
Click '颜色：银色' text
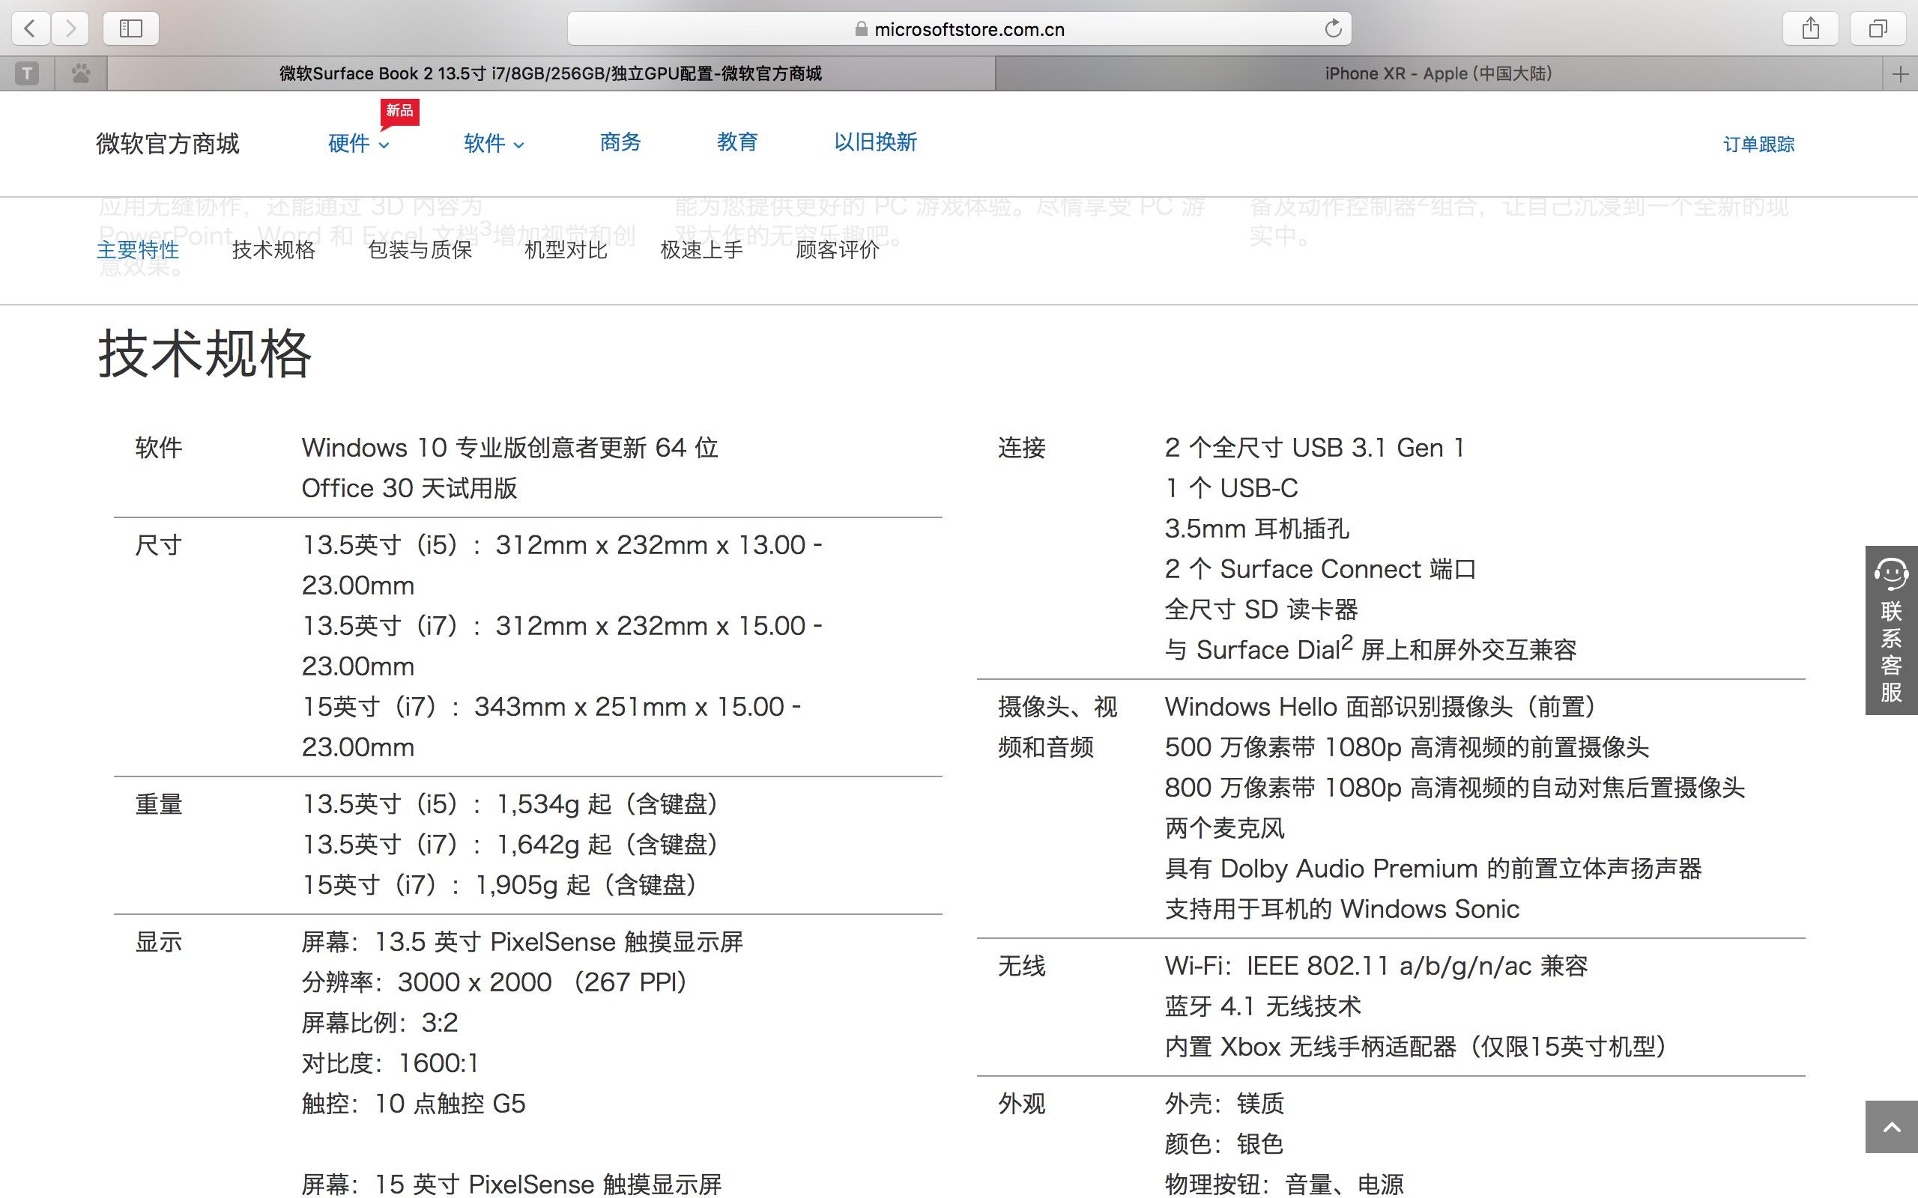click(x=1224, y=1145)
